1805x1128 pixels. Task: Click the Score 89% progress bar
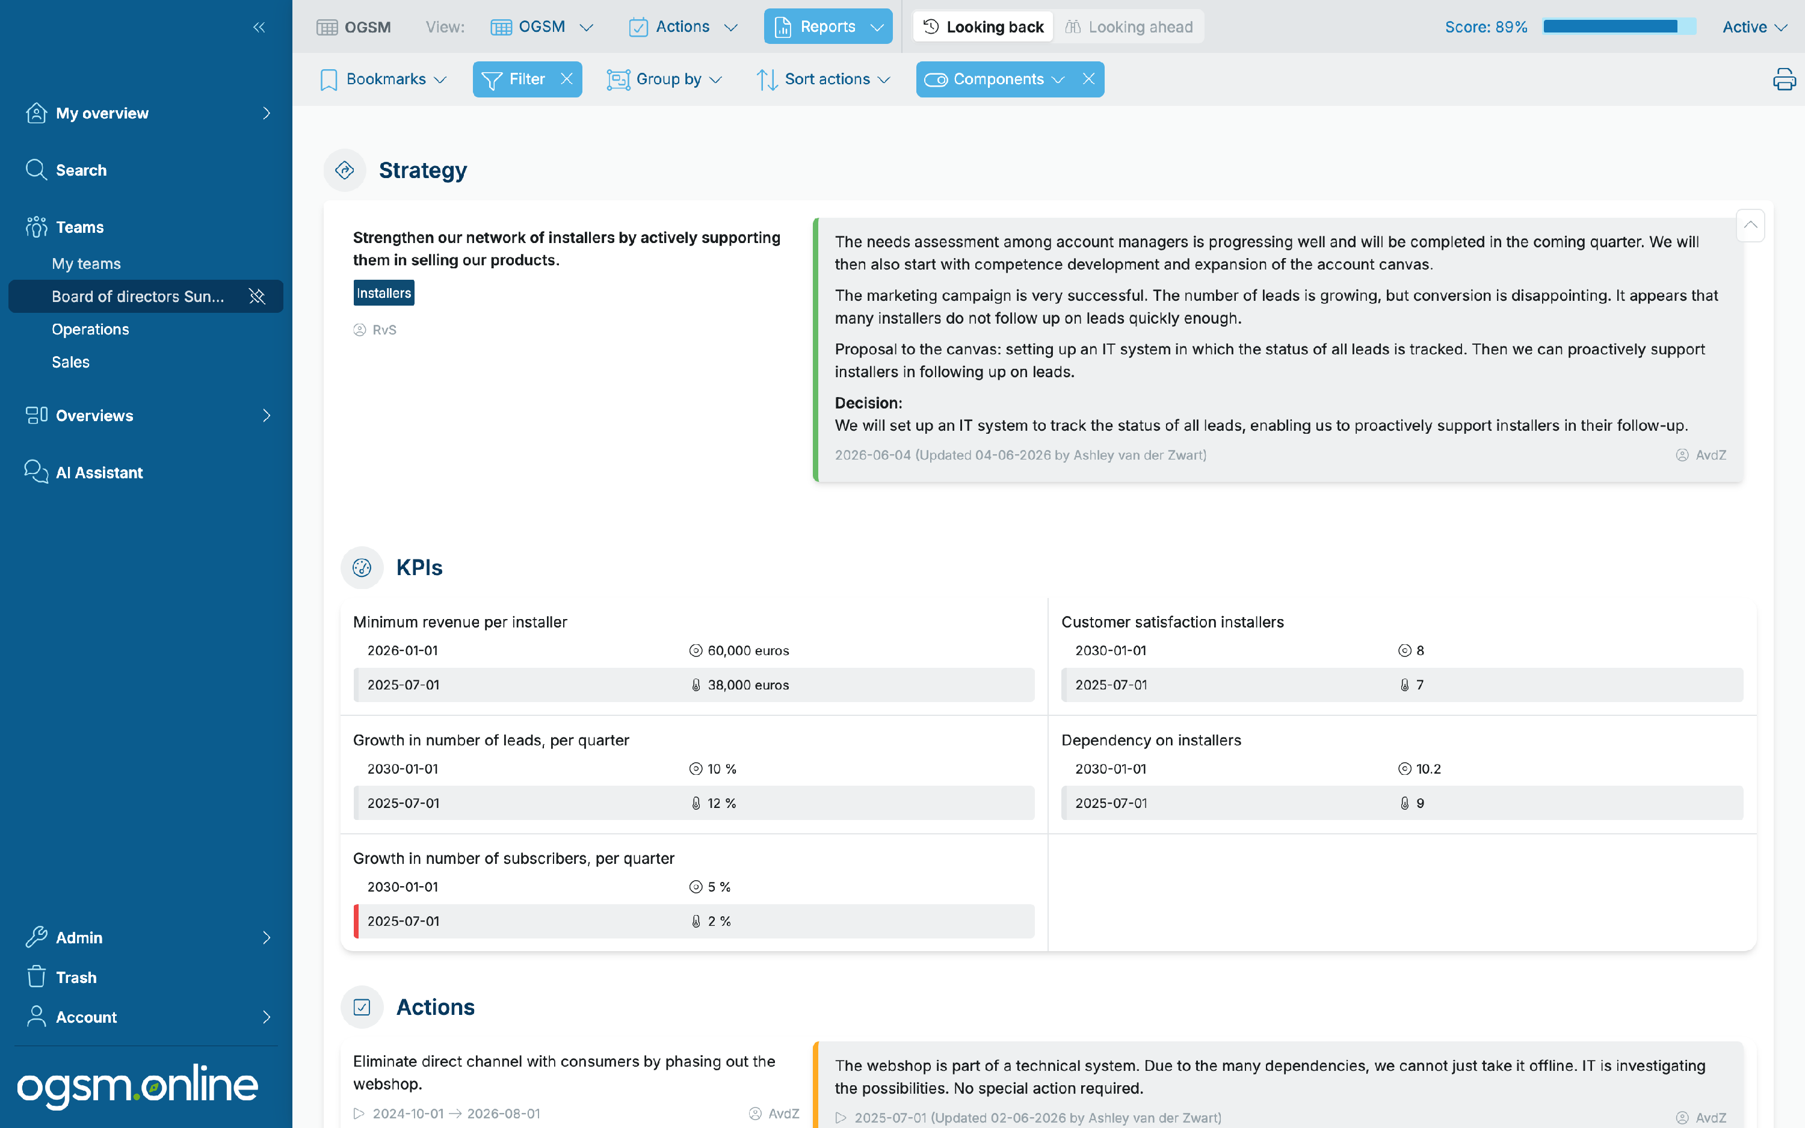coord(1619,27)
